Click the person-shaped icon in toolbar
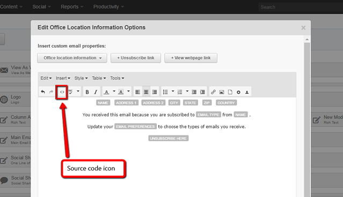This screenshot has height=197, width=343. pos(247,92)
